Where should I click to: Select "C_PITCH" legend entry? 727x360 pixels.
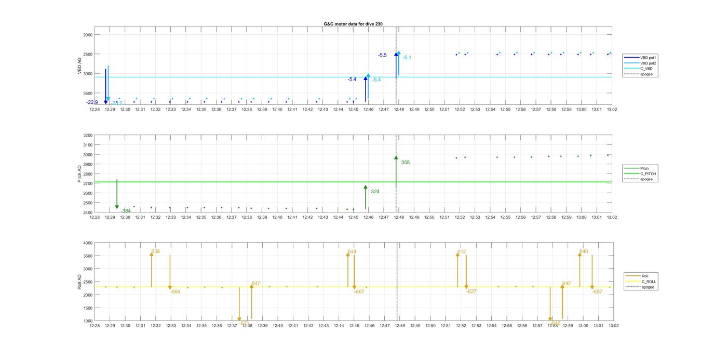click(x=648, y=174)
